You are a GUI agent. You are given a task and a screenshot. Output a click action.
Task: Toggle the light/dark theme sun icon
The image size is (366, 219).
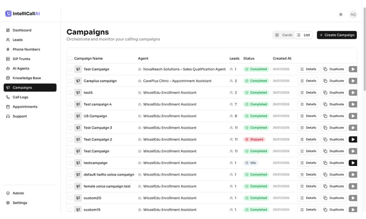pyautogui.click(x=341, y=14)
